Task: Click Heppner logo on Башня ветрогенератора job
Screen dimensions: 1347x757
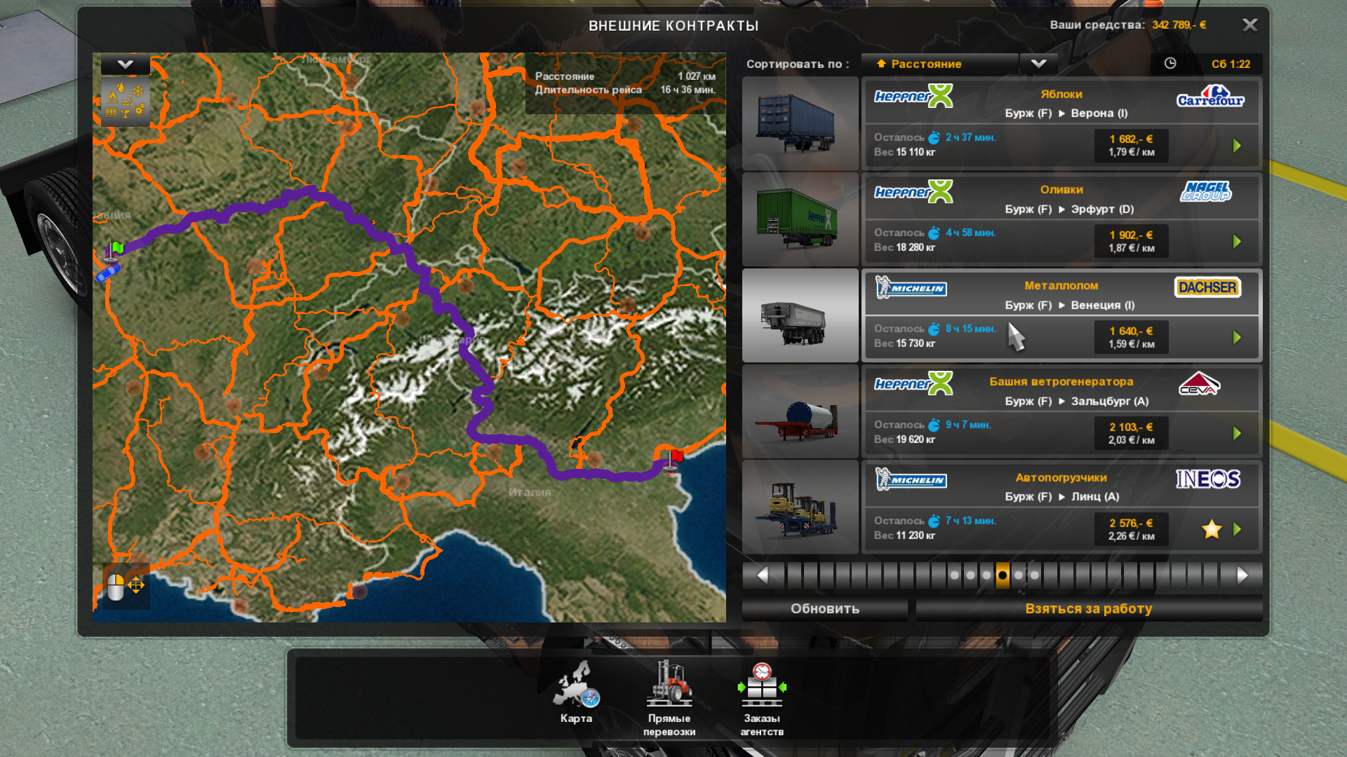Action: pyautogui.click(x=913, y=384)
